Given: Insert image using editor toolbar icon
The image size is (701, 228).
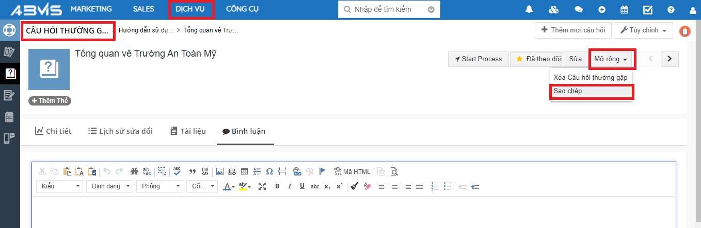Looking at the screenshot, I should point(220,172).
